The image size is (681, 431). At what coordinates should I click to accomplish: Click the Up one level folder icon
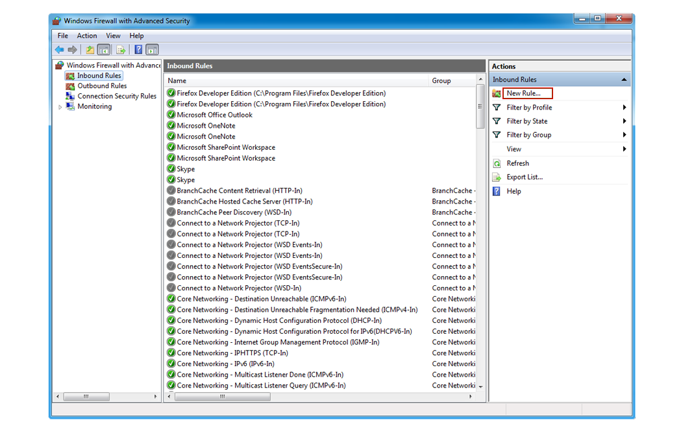[90, 50]
